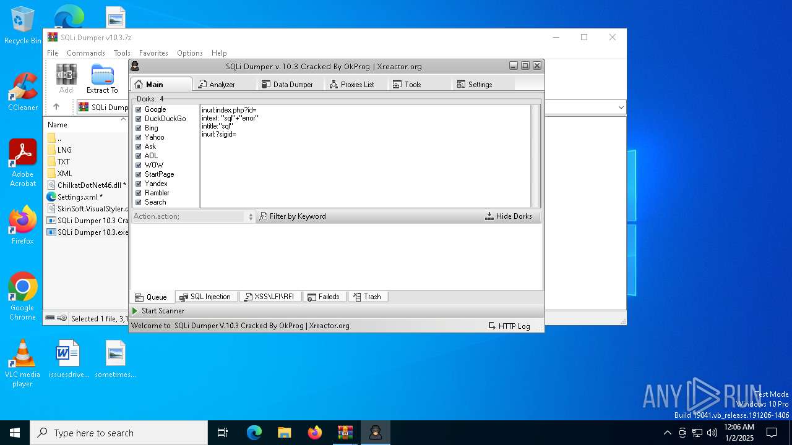Toggle the Search engine checkbox

139,202
